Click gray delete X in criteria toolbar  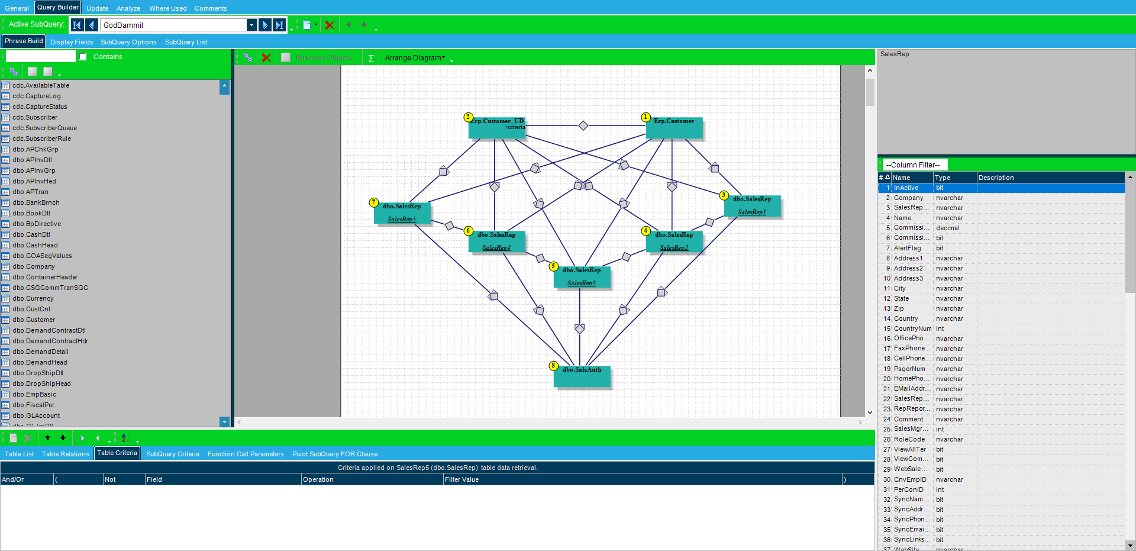(28, 438)
